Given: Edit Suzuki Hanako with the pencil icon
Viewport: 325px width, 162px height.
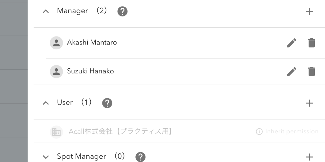Looking at the screenshot, I should [x=292, y=71].
